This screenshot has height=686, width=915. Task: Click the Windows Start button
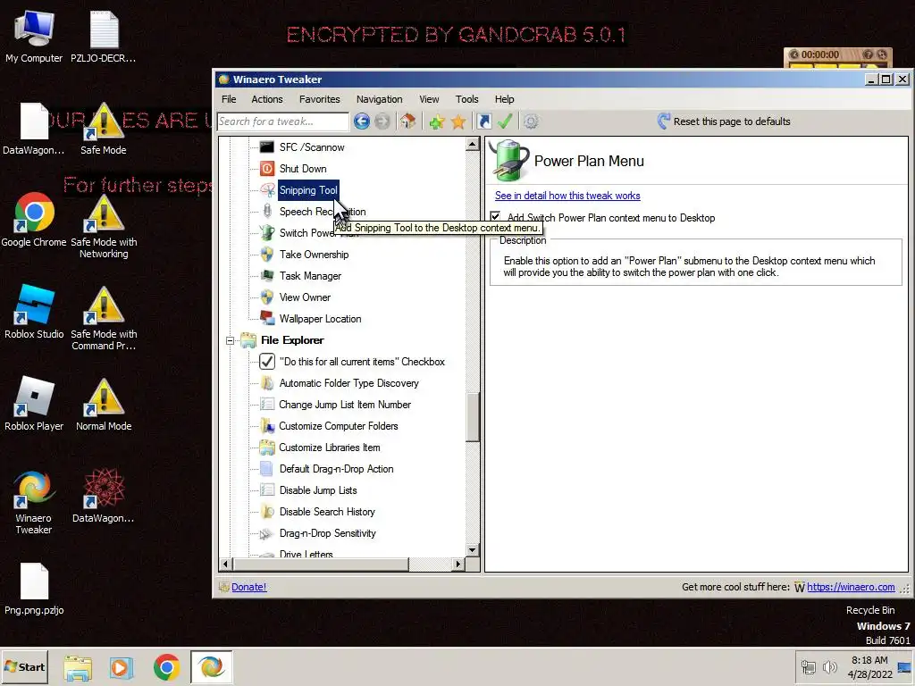pos(24,666)
